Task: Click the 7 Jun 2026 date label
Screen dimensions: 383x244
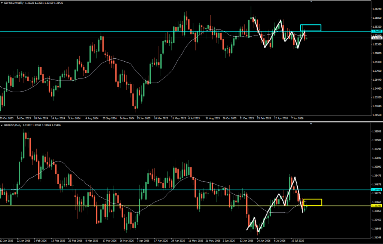Action: click(297, 118)
